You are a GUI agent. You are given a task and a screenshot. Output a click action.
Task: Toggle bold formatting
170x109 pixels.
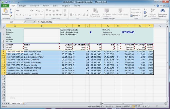(x=17, y=15)
